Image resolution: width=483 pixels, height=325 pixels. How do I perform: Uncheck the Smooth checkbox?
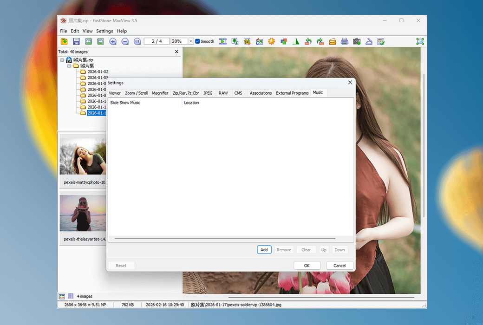pyautogui.click(x=198, y=41)
